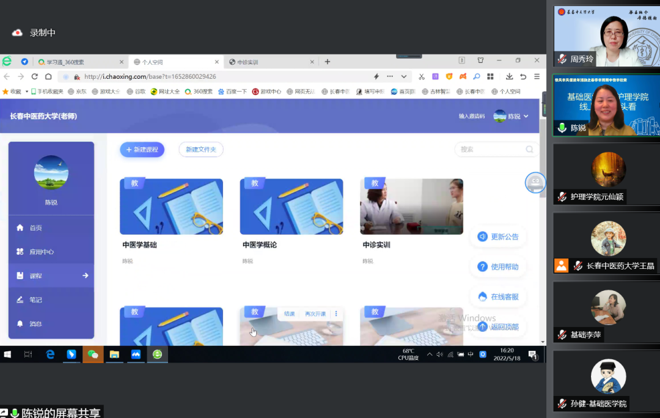The height and width of the screenshot is (418, 660).
Task: Click the 再次开课 link on course card
Action: pos(315,313)
